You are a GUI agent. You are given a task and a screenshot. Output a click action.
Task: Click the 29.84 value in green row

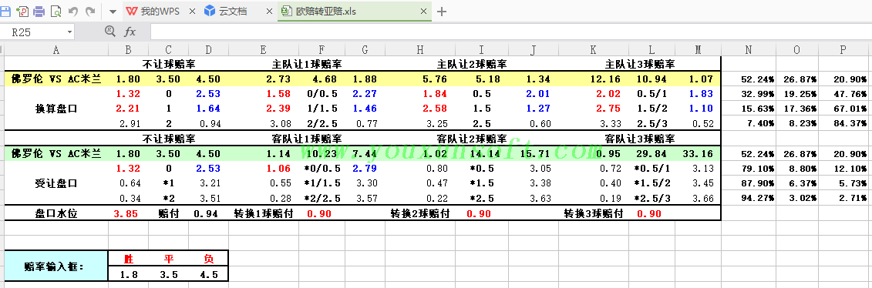pos(651,154)
